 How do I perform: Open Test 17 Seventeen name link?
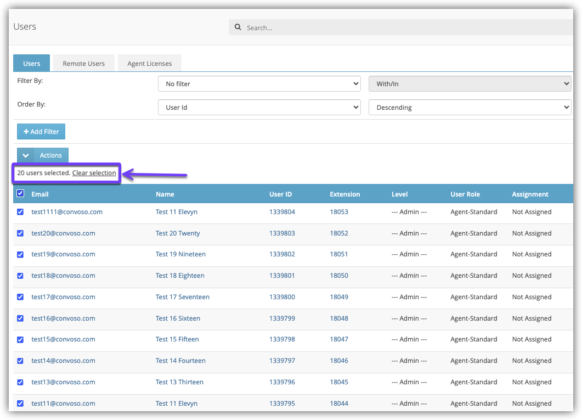183,296
